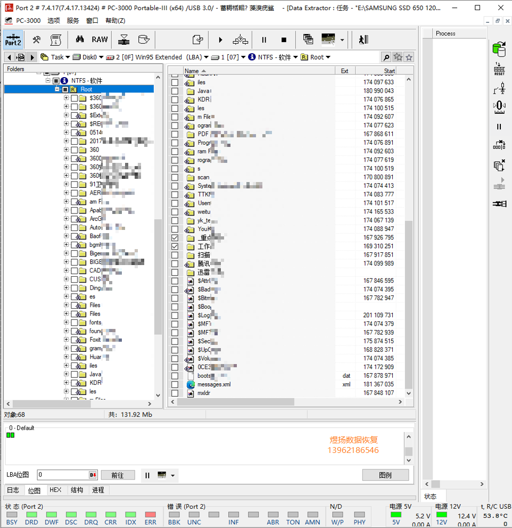Expand the es folder in the Folders tree
This screenshot has width=512, height=528.
(66, 296)
